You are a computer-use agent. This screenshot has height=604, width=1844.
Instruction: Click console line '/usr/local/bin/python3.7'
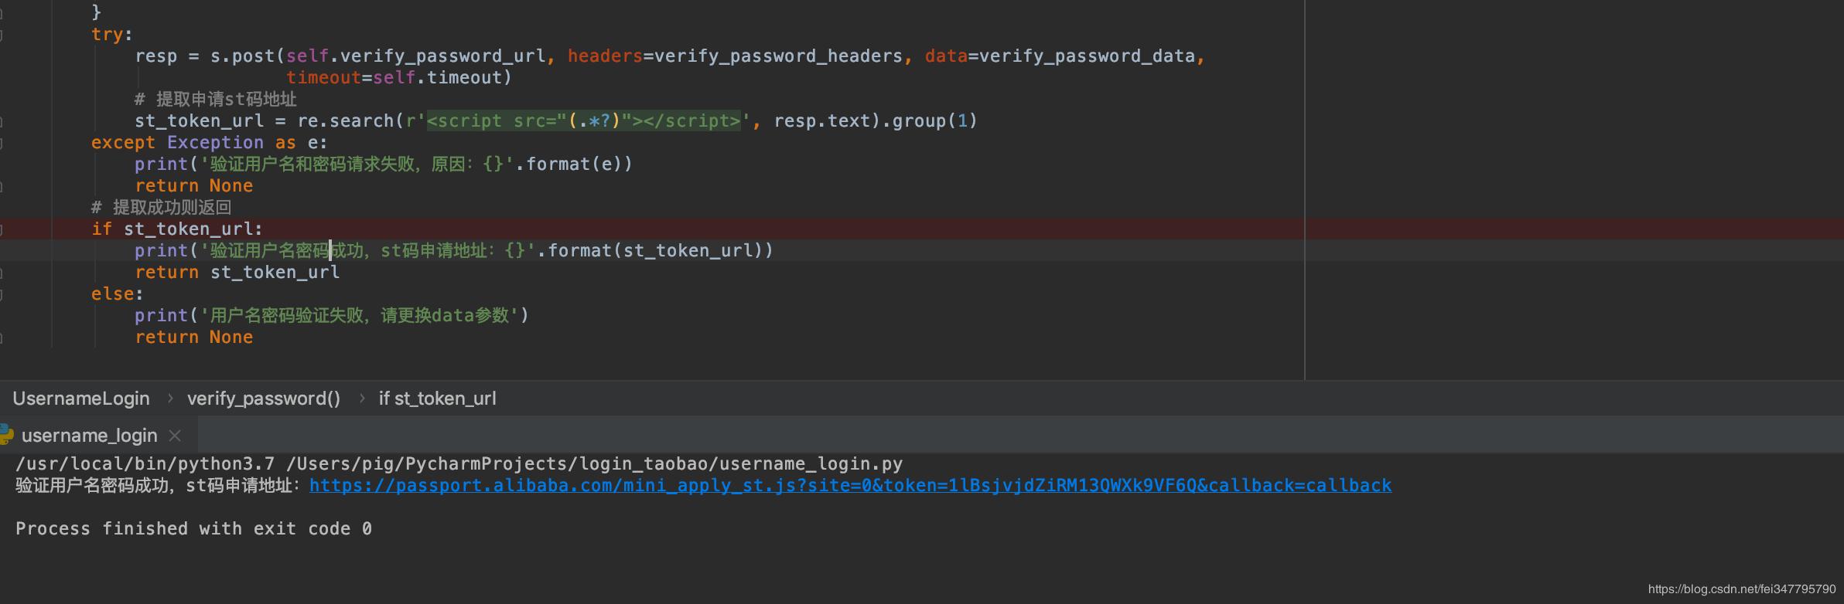click(459, 464)
